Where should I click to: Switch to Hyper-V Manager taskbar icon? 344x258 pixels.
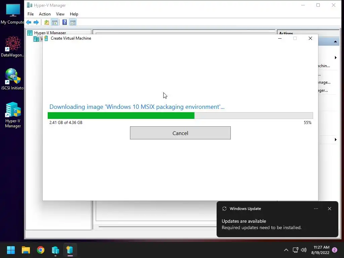pyautogui.click(x=55, y=250)
